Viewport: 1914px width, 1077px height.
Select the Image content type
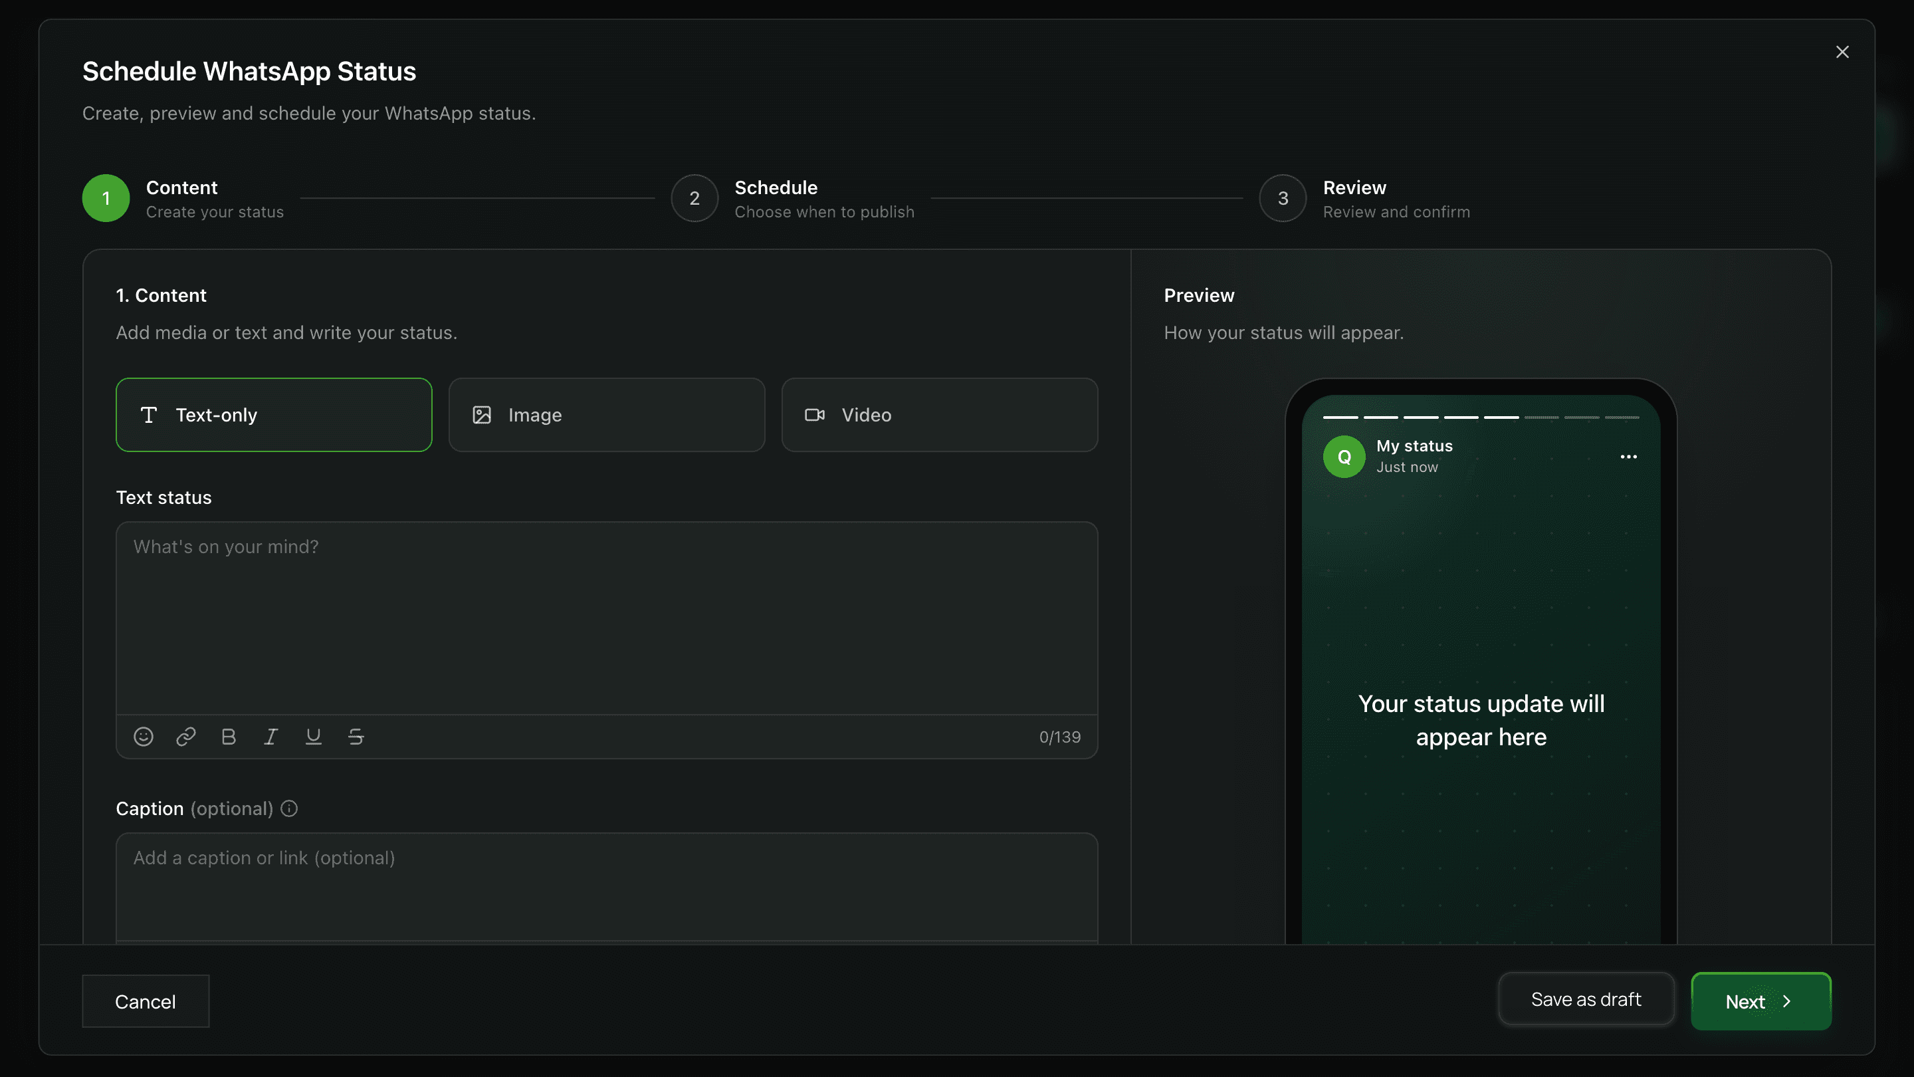tap(606, 415)
